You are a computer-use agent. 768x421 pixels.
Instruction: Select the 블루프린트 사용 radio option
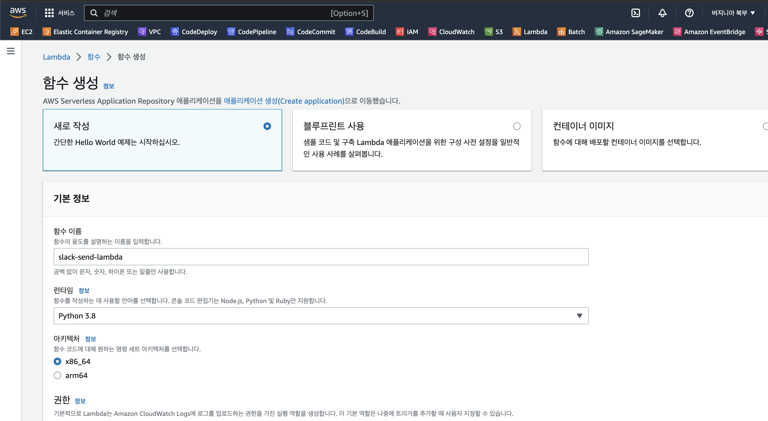[516, 126]
